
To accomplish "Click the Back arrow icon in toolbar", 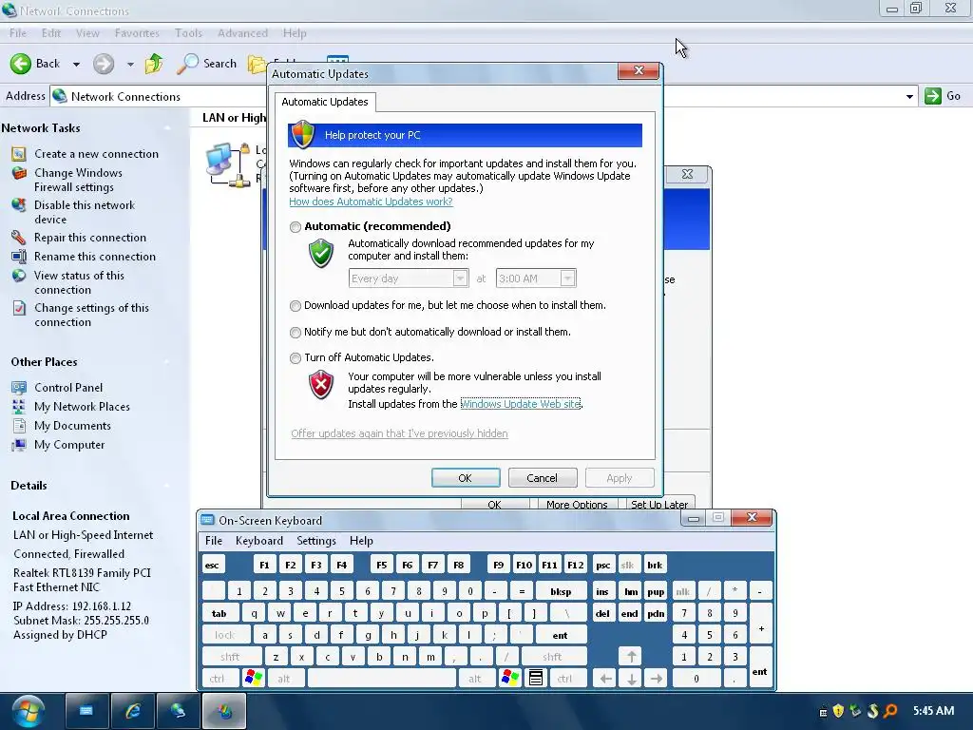I will tap(21, 64).
